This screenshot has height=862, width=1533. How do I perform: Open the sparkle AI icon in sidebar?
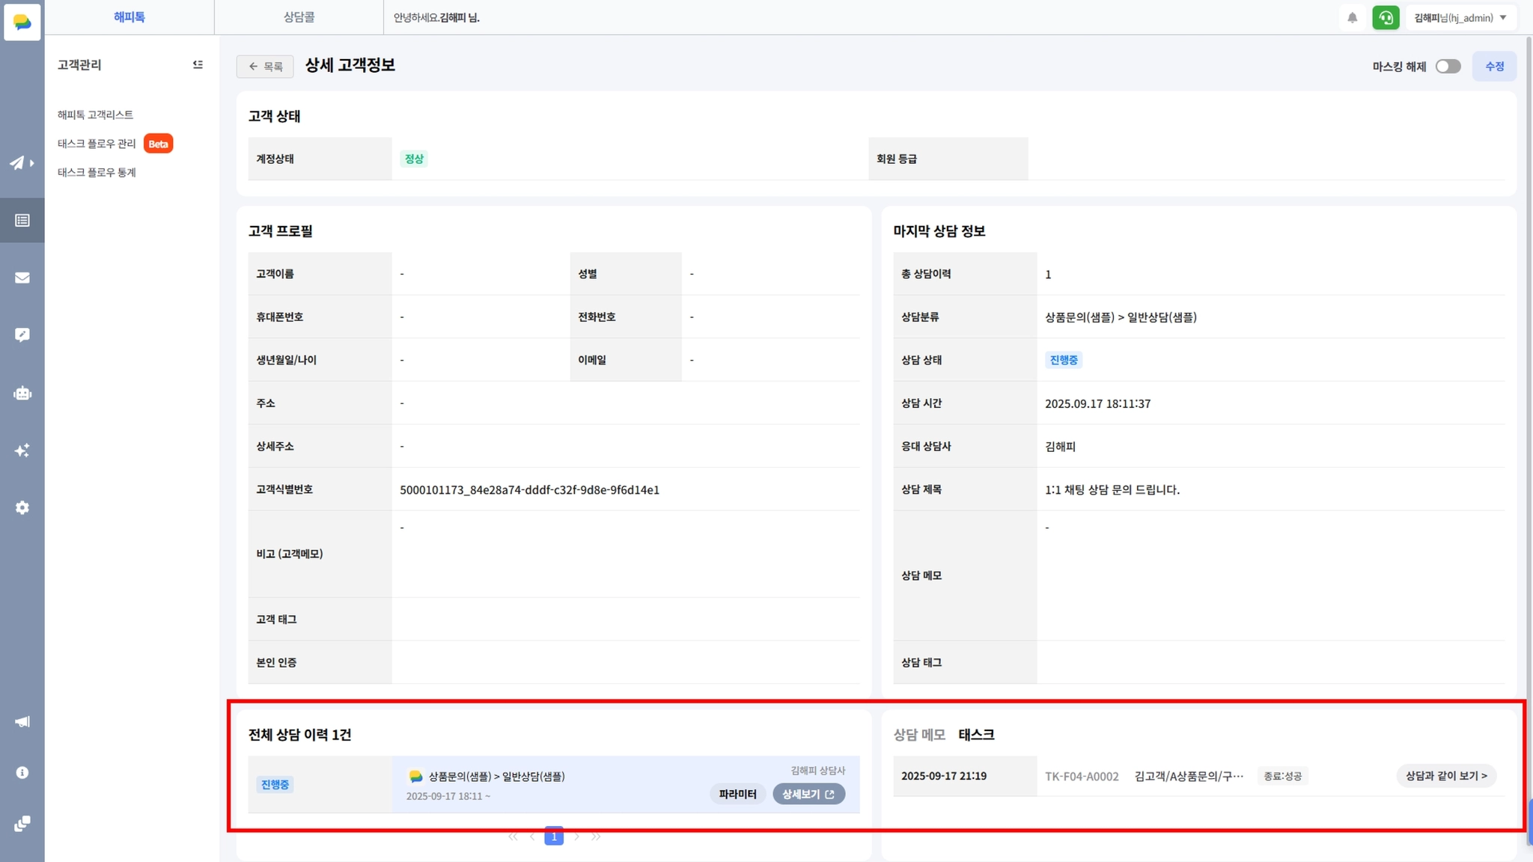click(22, 450)
